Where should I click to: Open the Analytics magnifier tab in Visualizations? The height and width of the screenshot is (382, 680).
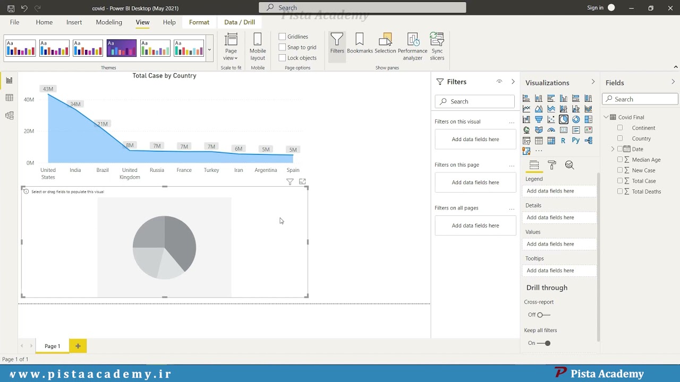tap(569, 165)
